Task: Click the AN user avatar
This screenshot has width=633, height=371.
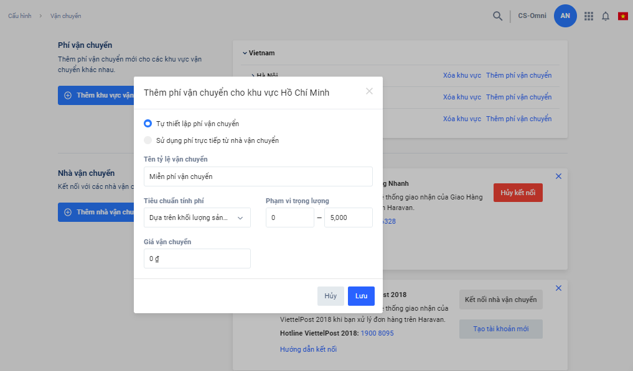Action: (x=565, y=16)
